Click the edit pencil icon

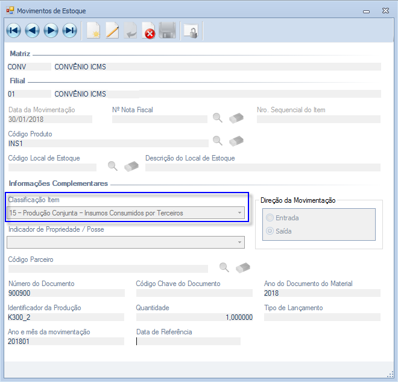click(x=112, y=31)
